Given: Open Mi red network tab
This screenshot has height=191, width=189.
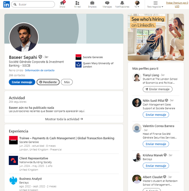Looking at the screenshot, I should (x=77, y=4).
